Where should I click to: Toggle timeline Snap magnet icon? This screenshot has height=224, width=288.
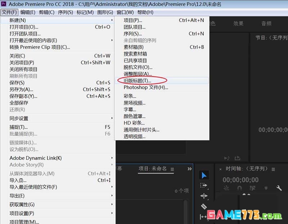239,188
